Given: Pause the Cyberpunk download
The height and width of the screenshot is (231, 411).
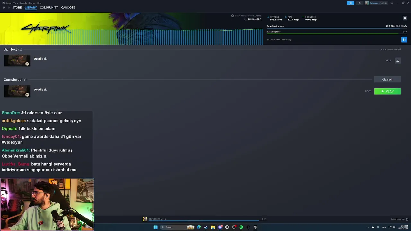Looking at the screenshot, I should tap(404, 39).
